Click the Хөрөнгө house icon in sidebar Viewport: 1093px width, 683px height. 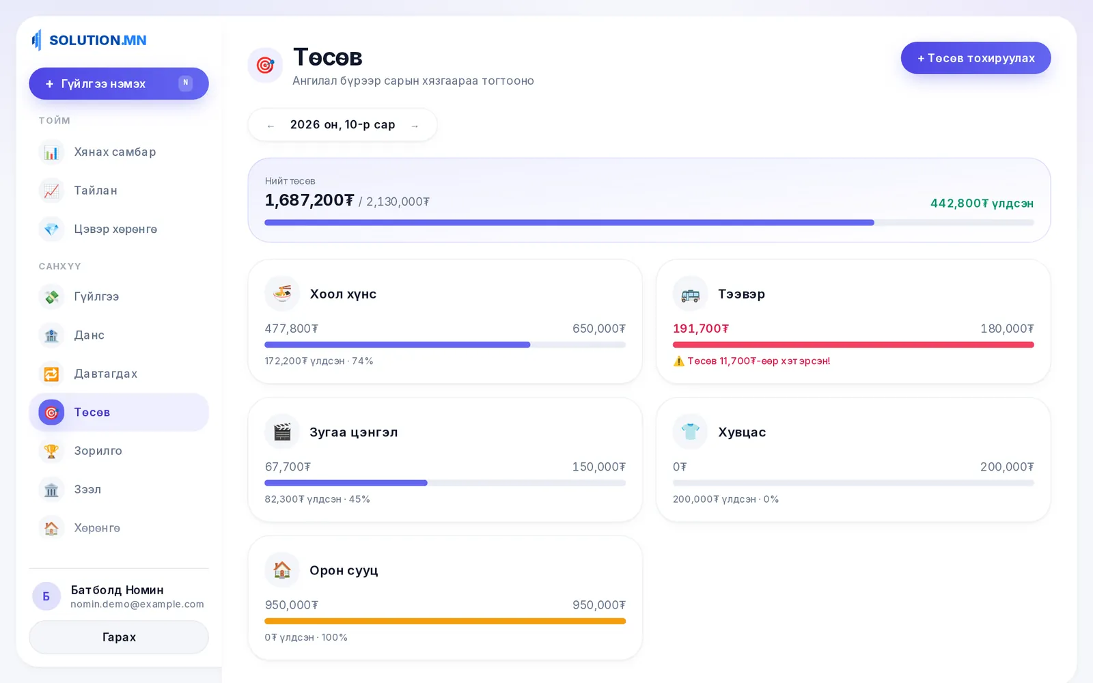(51, 528)
